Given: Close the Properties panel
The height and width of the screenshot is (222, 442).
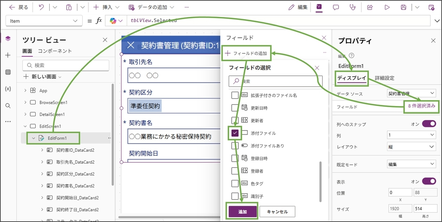Looking at the screenshot, I should [x=433, y=41].
